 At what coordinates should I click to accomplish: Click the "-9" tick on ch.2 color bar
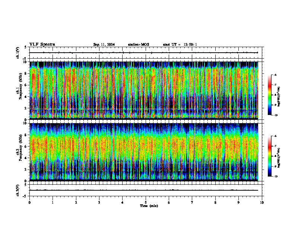tap(275, 166)
